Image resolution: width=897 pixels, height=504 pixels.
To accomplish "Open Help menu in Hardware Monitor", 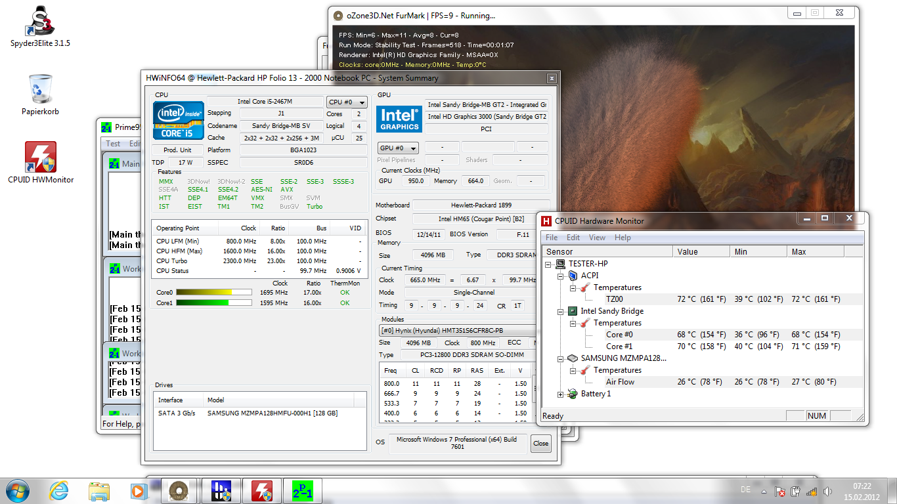I will (623, 238).
